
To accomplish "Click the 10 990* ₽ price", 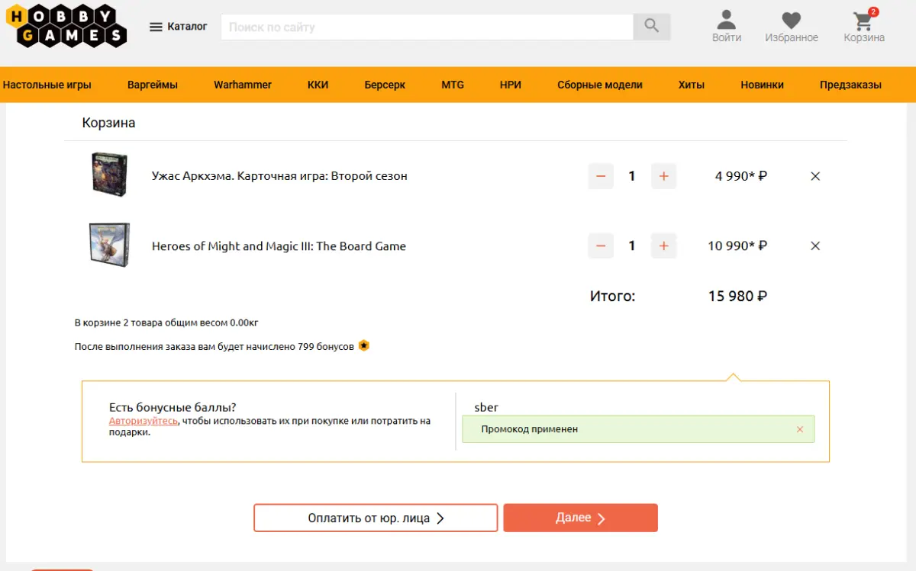I will (737, 245).
